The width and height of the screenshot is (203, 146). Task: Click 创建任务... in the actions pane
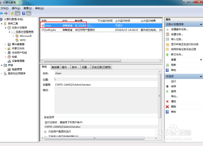[x=177, y=34]
